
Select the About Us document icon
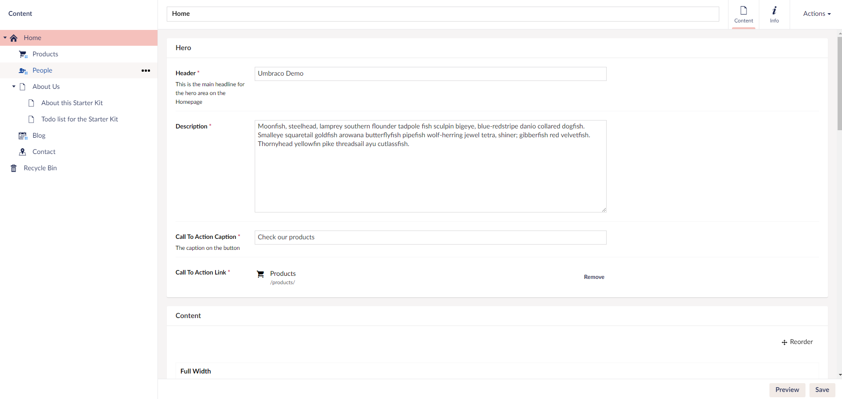[x=22, y=86]
